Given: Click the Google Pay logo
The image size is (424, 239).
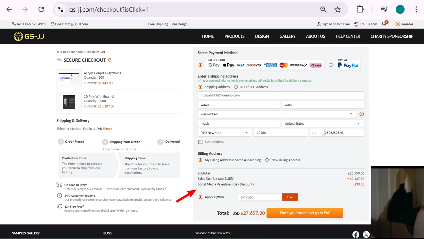Looking at the screenshot, I should click(214, 65).
